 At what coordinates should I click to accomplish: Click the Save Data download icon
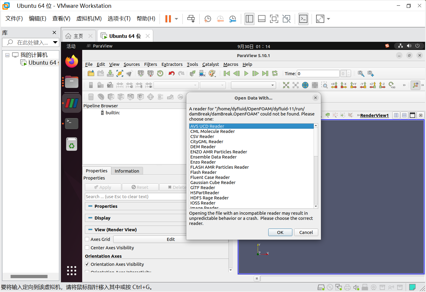tap(110, 73)
